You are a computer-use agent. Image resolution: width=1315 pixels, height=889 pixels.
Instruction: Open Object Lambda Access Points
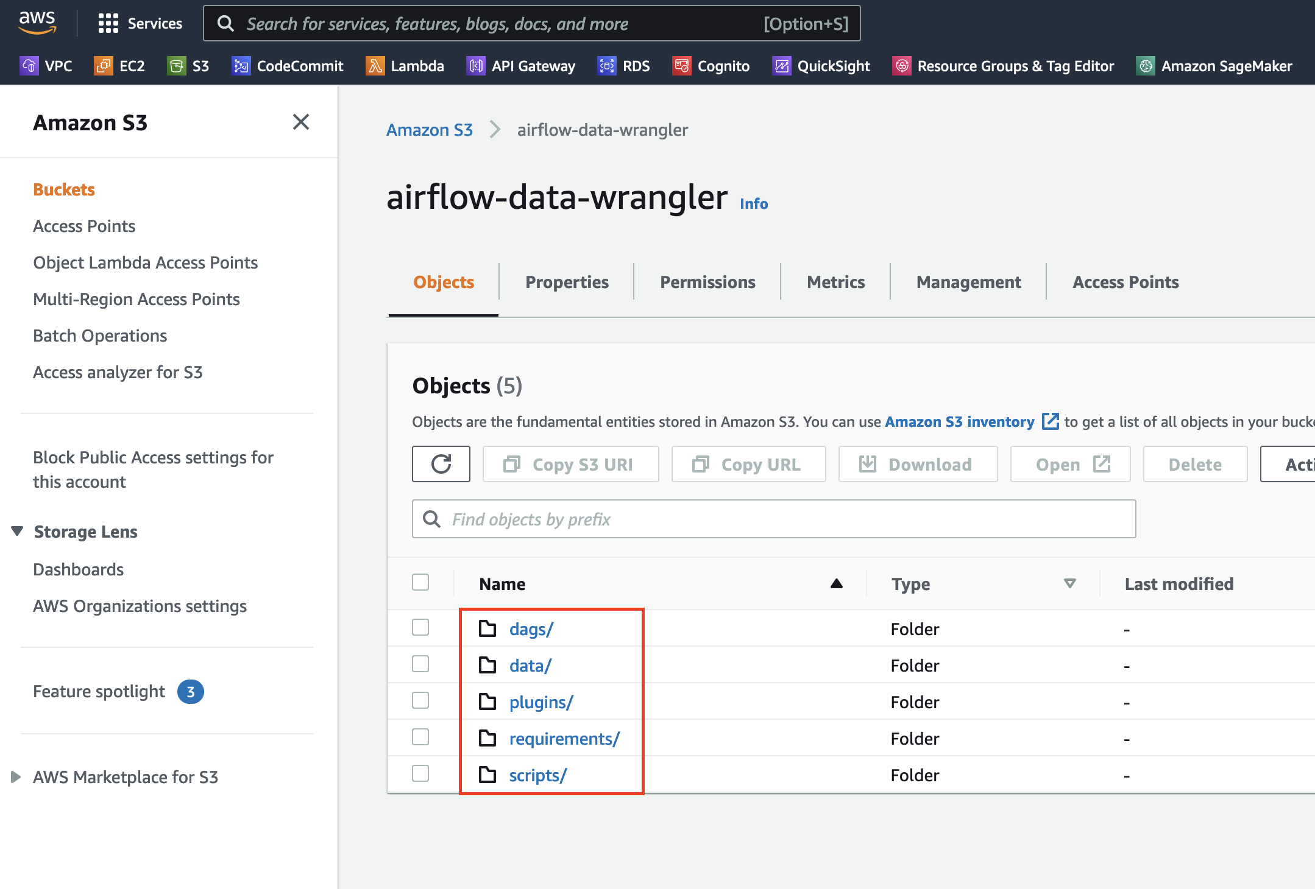(x=146, y=262)
